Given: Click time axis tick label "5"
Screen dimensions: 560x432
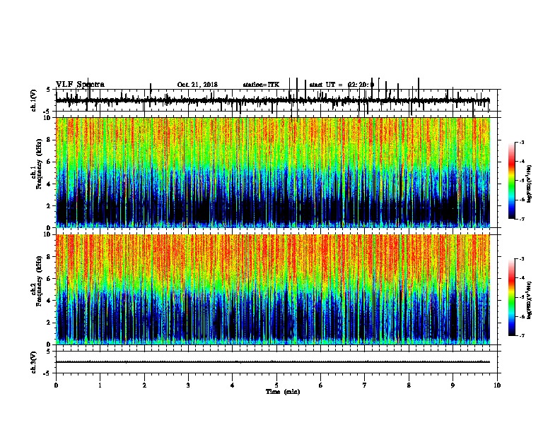Looking at the screenshot, I should click(276, 385).
